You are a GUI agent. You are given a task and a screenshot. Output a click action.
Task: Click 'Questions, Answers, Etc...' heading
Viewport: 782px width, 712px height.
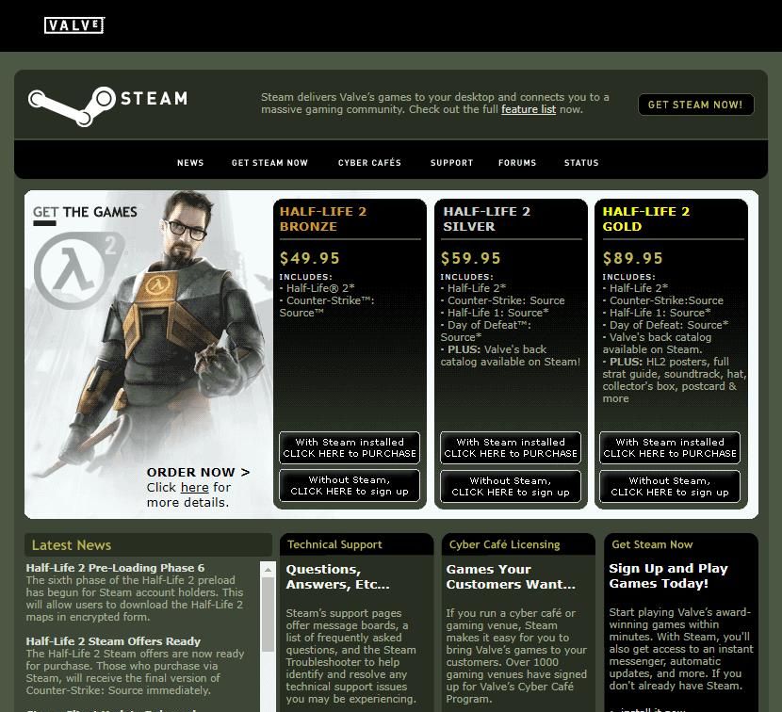pos(337,577)
